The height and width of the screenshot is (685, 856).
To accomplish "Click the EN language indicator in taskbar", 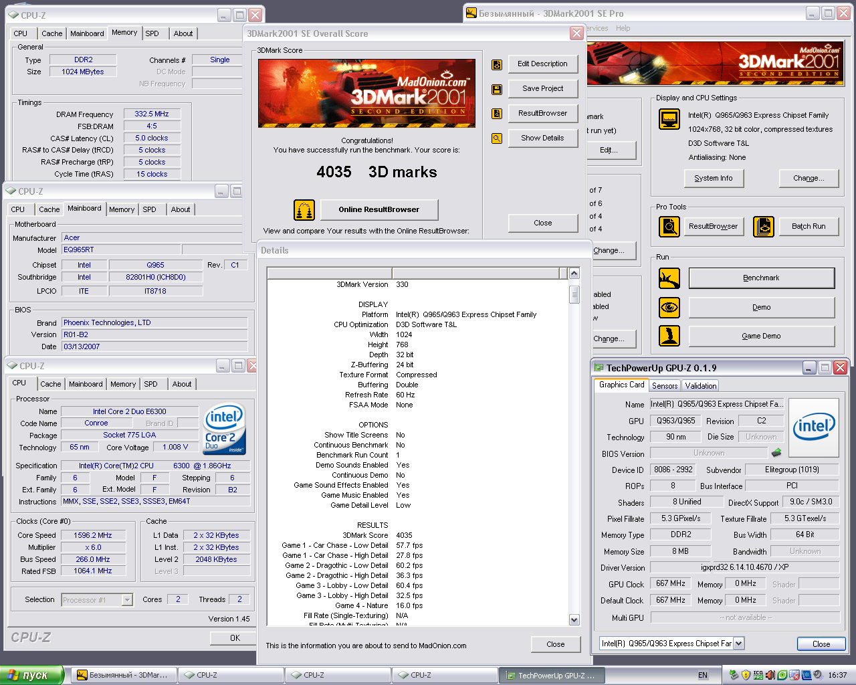I will [x=703, y=676].
